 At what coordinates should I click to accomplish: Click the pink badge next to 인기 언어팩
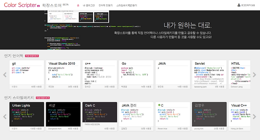[x=32, y=56]
